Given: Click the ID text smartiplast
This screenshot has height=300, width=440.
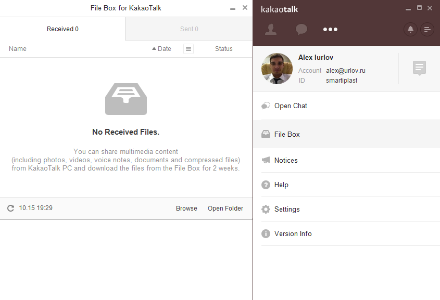Looking at the screenshot, I should click(342, 81).
